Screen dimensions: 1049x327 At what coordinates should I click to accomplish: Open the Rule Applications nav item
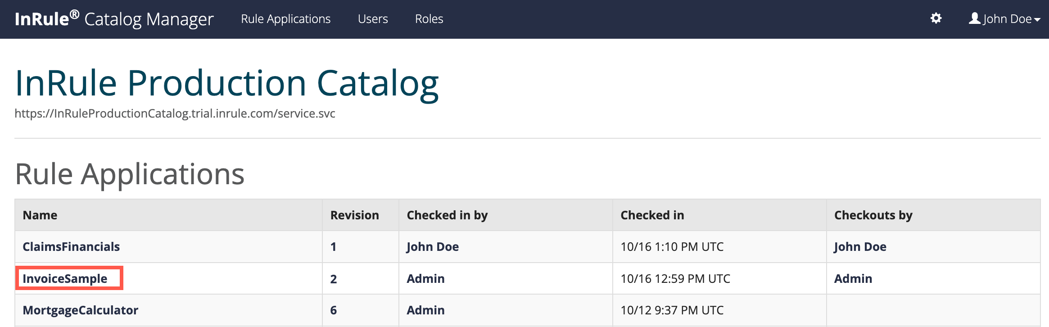(x=285, y=19)
